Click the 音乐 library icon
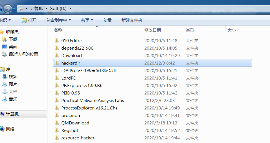Viewport: 270px width, 143px height. (x=5, y=99)
